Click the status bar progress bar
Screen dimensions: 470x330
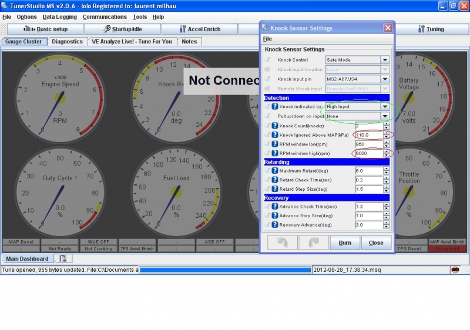click(226, 270)
